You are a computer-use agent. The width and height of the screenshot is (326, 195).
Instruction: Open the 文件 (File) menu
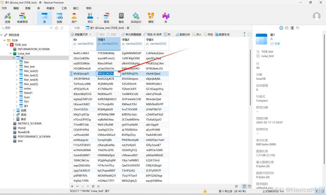(4, 8)
